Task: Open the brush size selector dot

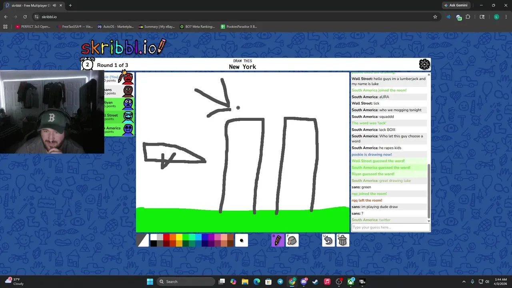Action: [241, 240]
